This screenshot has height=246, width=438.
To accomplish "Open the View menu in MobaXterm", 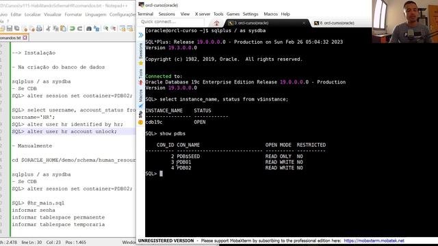I will (185, 14).
